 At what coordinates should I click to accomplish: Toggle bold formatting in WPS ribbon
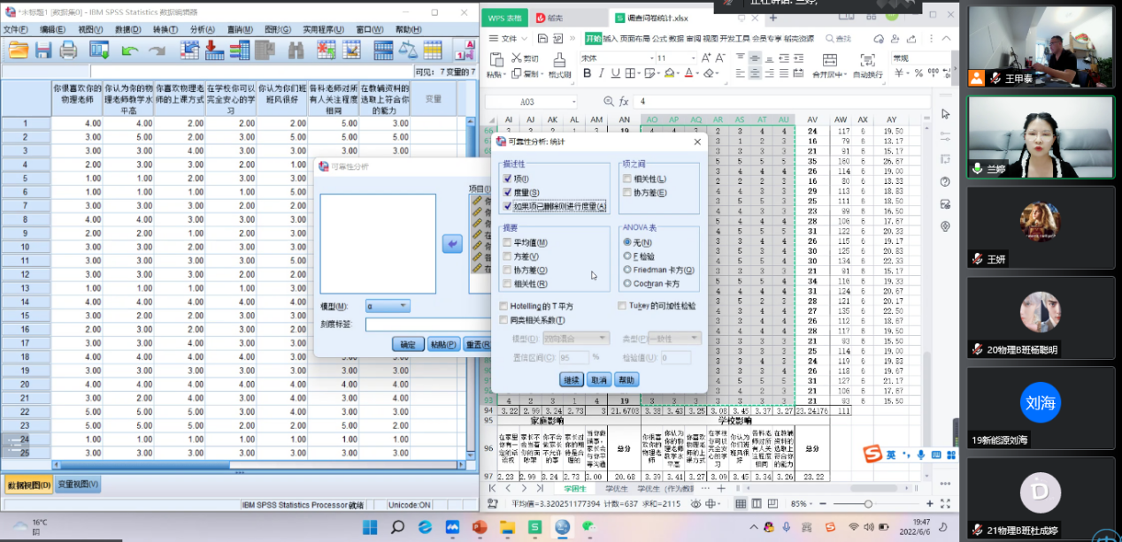pyautogui.click(x=587, y=73)
